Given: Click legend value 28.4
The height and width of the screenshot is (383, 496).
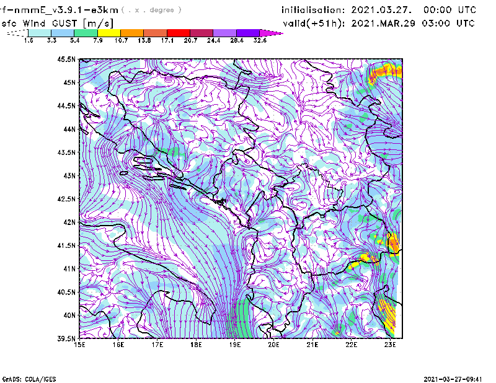Looking at the screenshot, I should click(x=237, y=40).
